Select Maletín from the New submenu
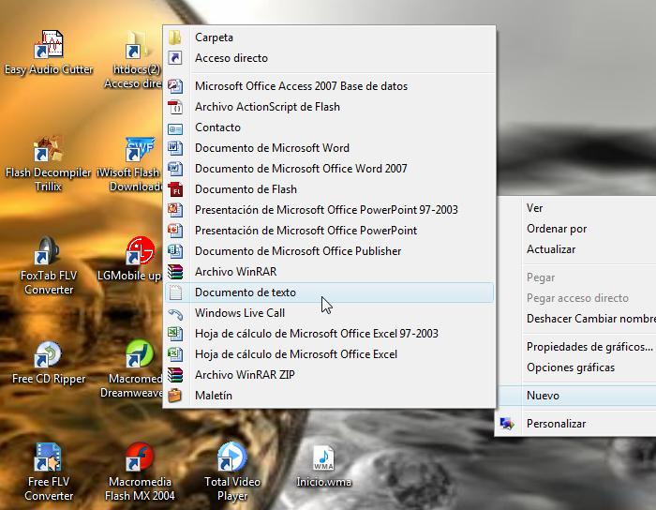 tap(329, 396)
